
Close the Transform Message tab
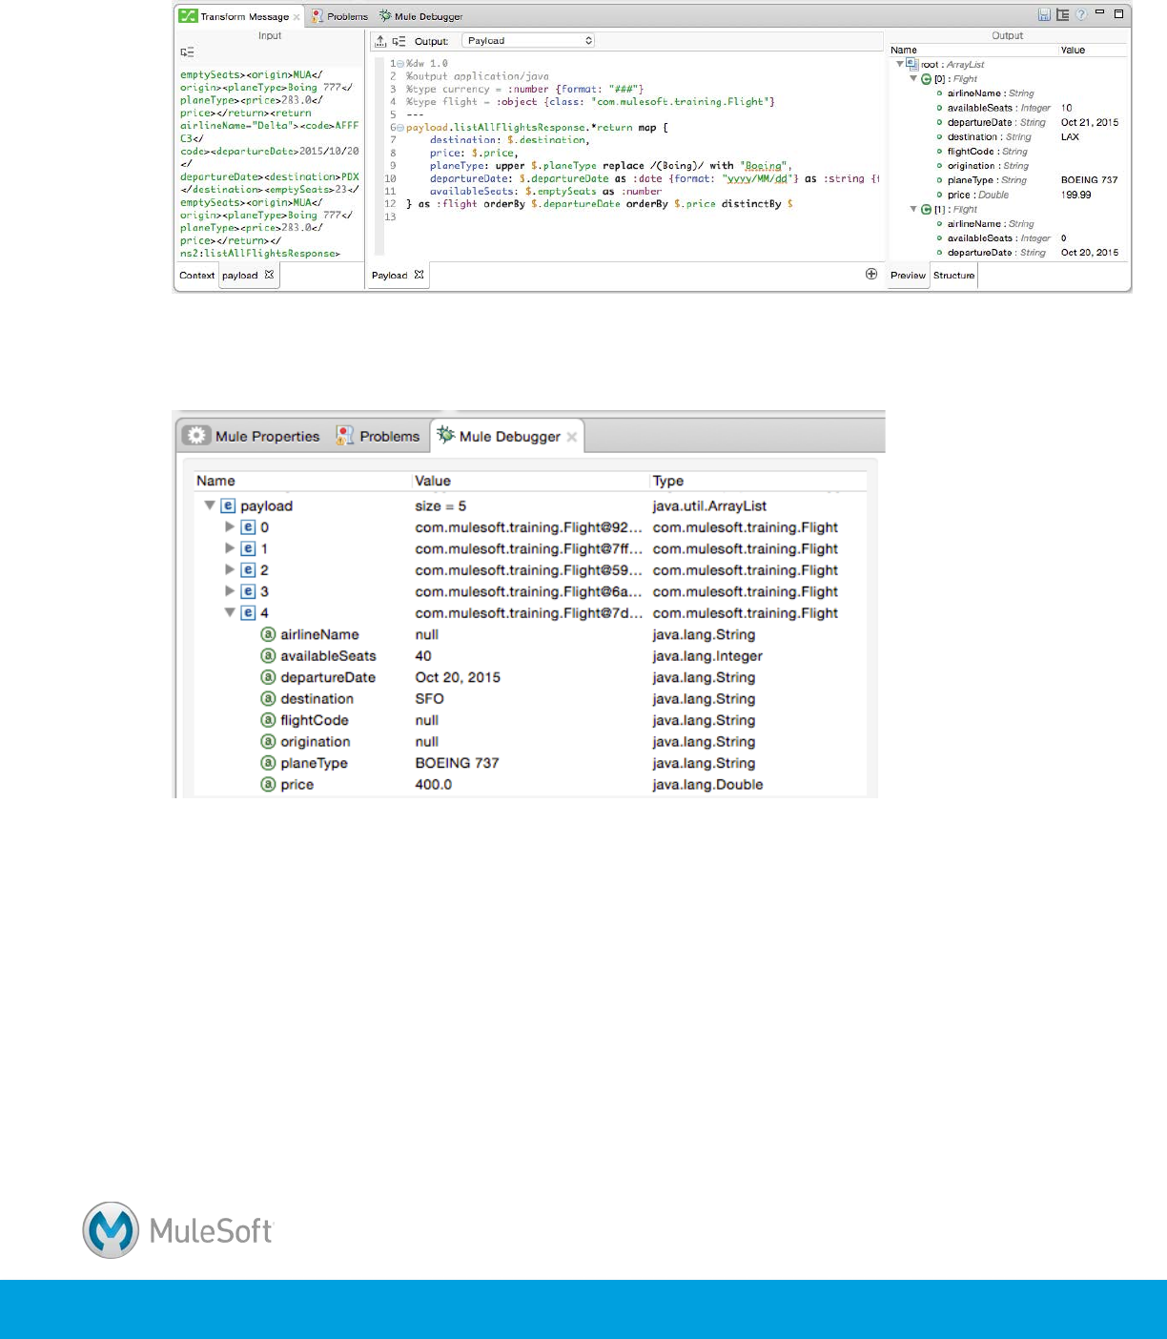[x=297, y=17]
